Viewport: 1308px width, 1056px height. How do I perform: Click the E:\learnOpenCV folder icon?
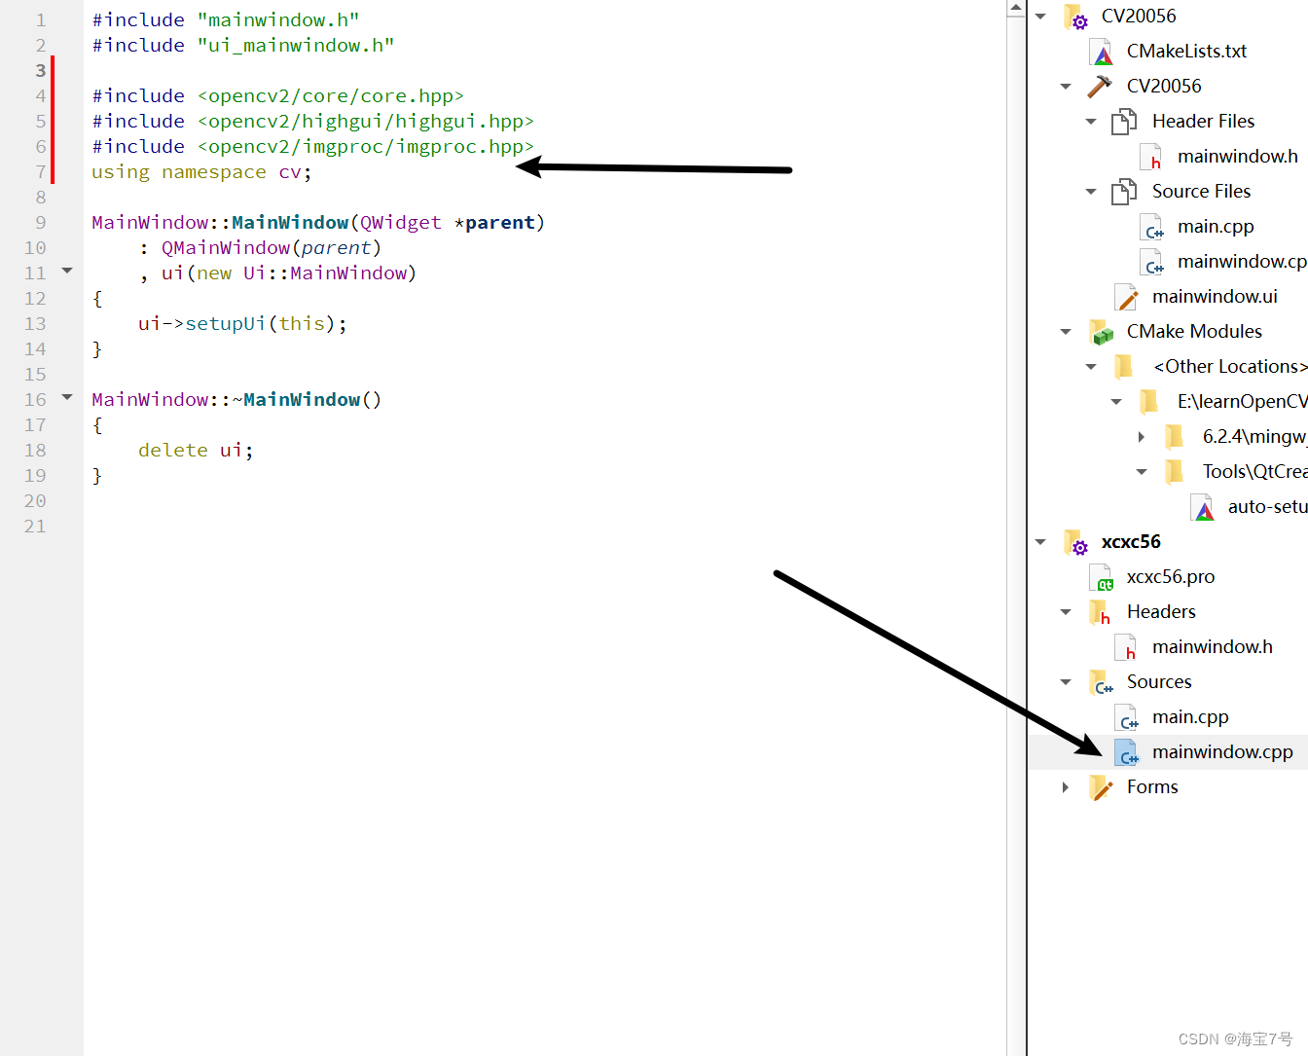click(1149, 402)
